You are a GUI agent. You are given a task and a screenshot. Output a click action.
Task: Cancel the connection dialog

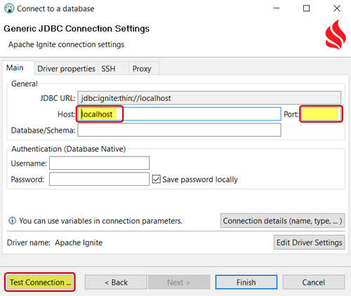coord(313,282)
